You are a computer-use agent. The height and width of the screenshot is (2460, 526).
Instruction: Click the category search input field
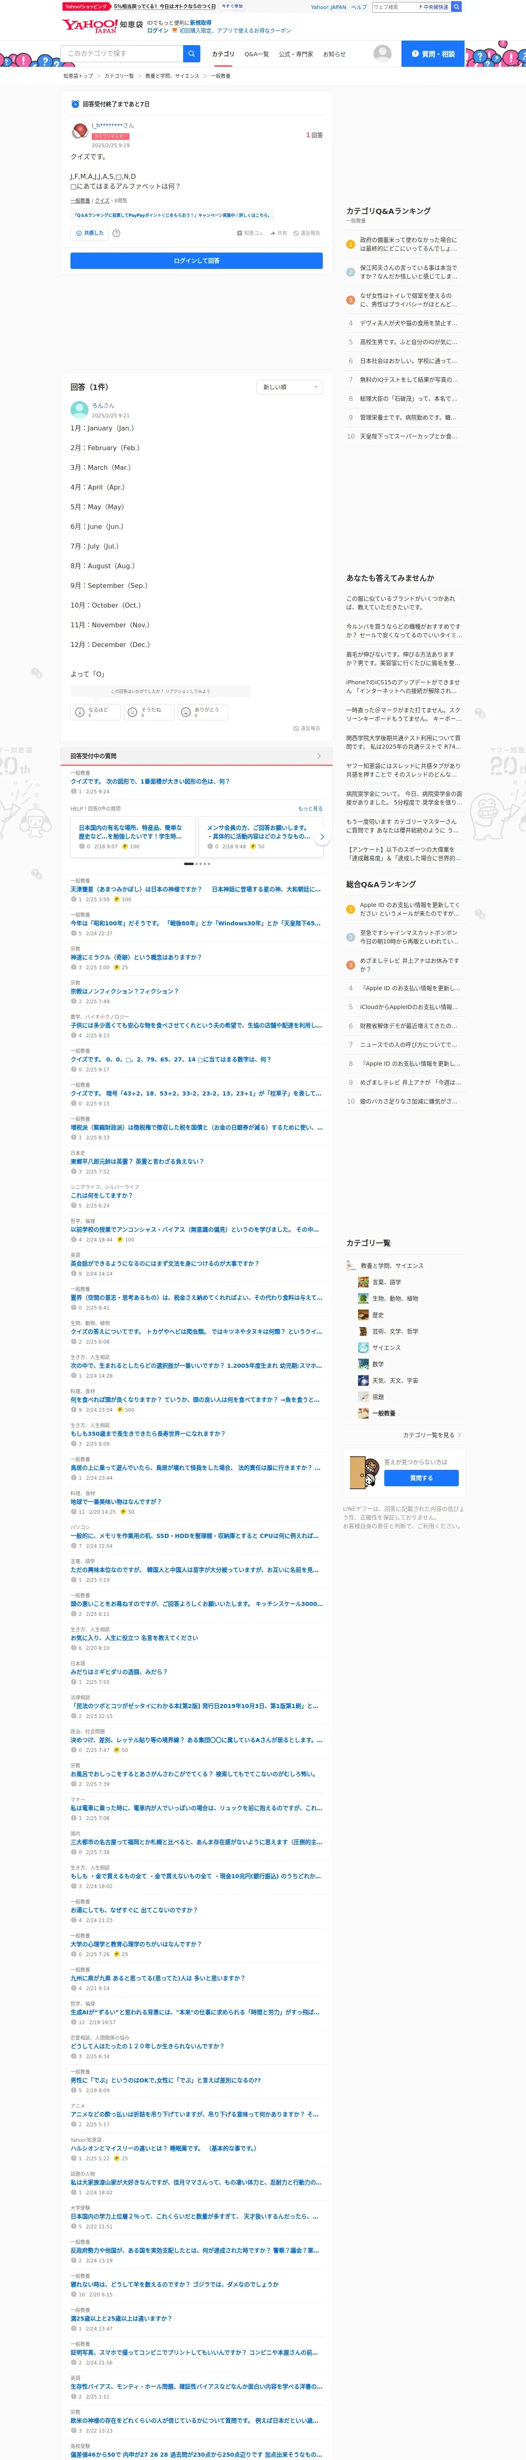pos(121,53)
